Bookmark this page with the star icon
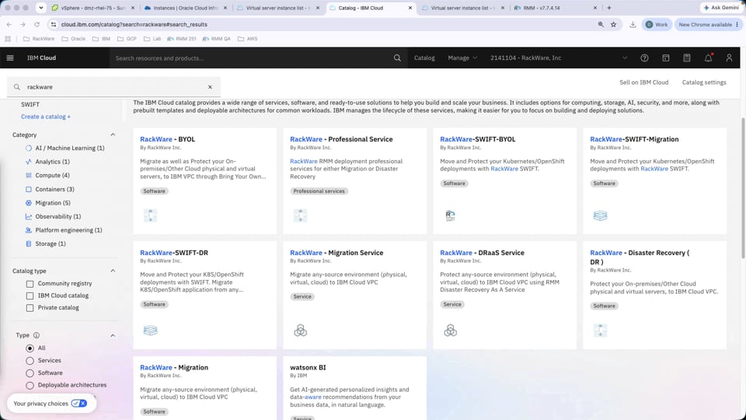 pos(613,24)
